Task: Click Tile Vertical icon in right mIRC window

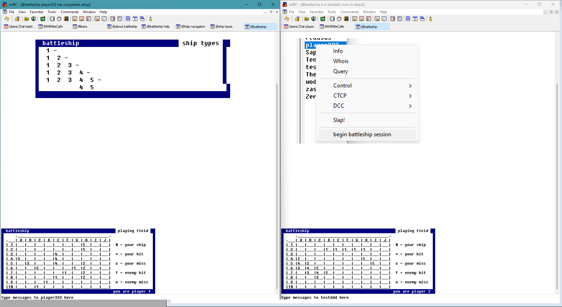Action: (415, 19)
